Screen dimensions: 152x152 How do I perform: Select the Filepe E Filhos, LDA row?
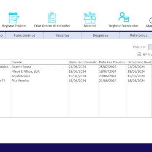(x=76, y=71)
